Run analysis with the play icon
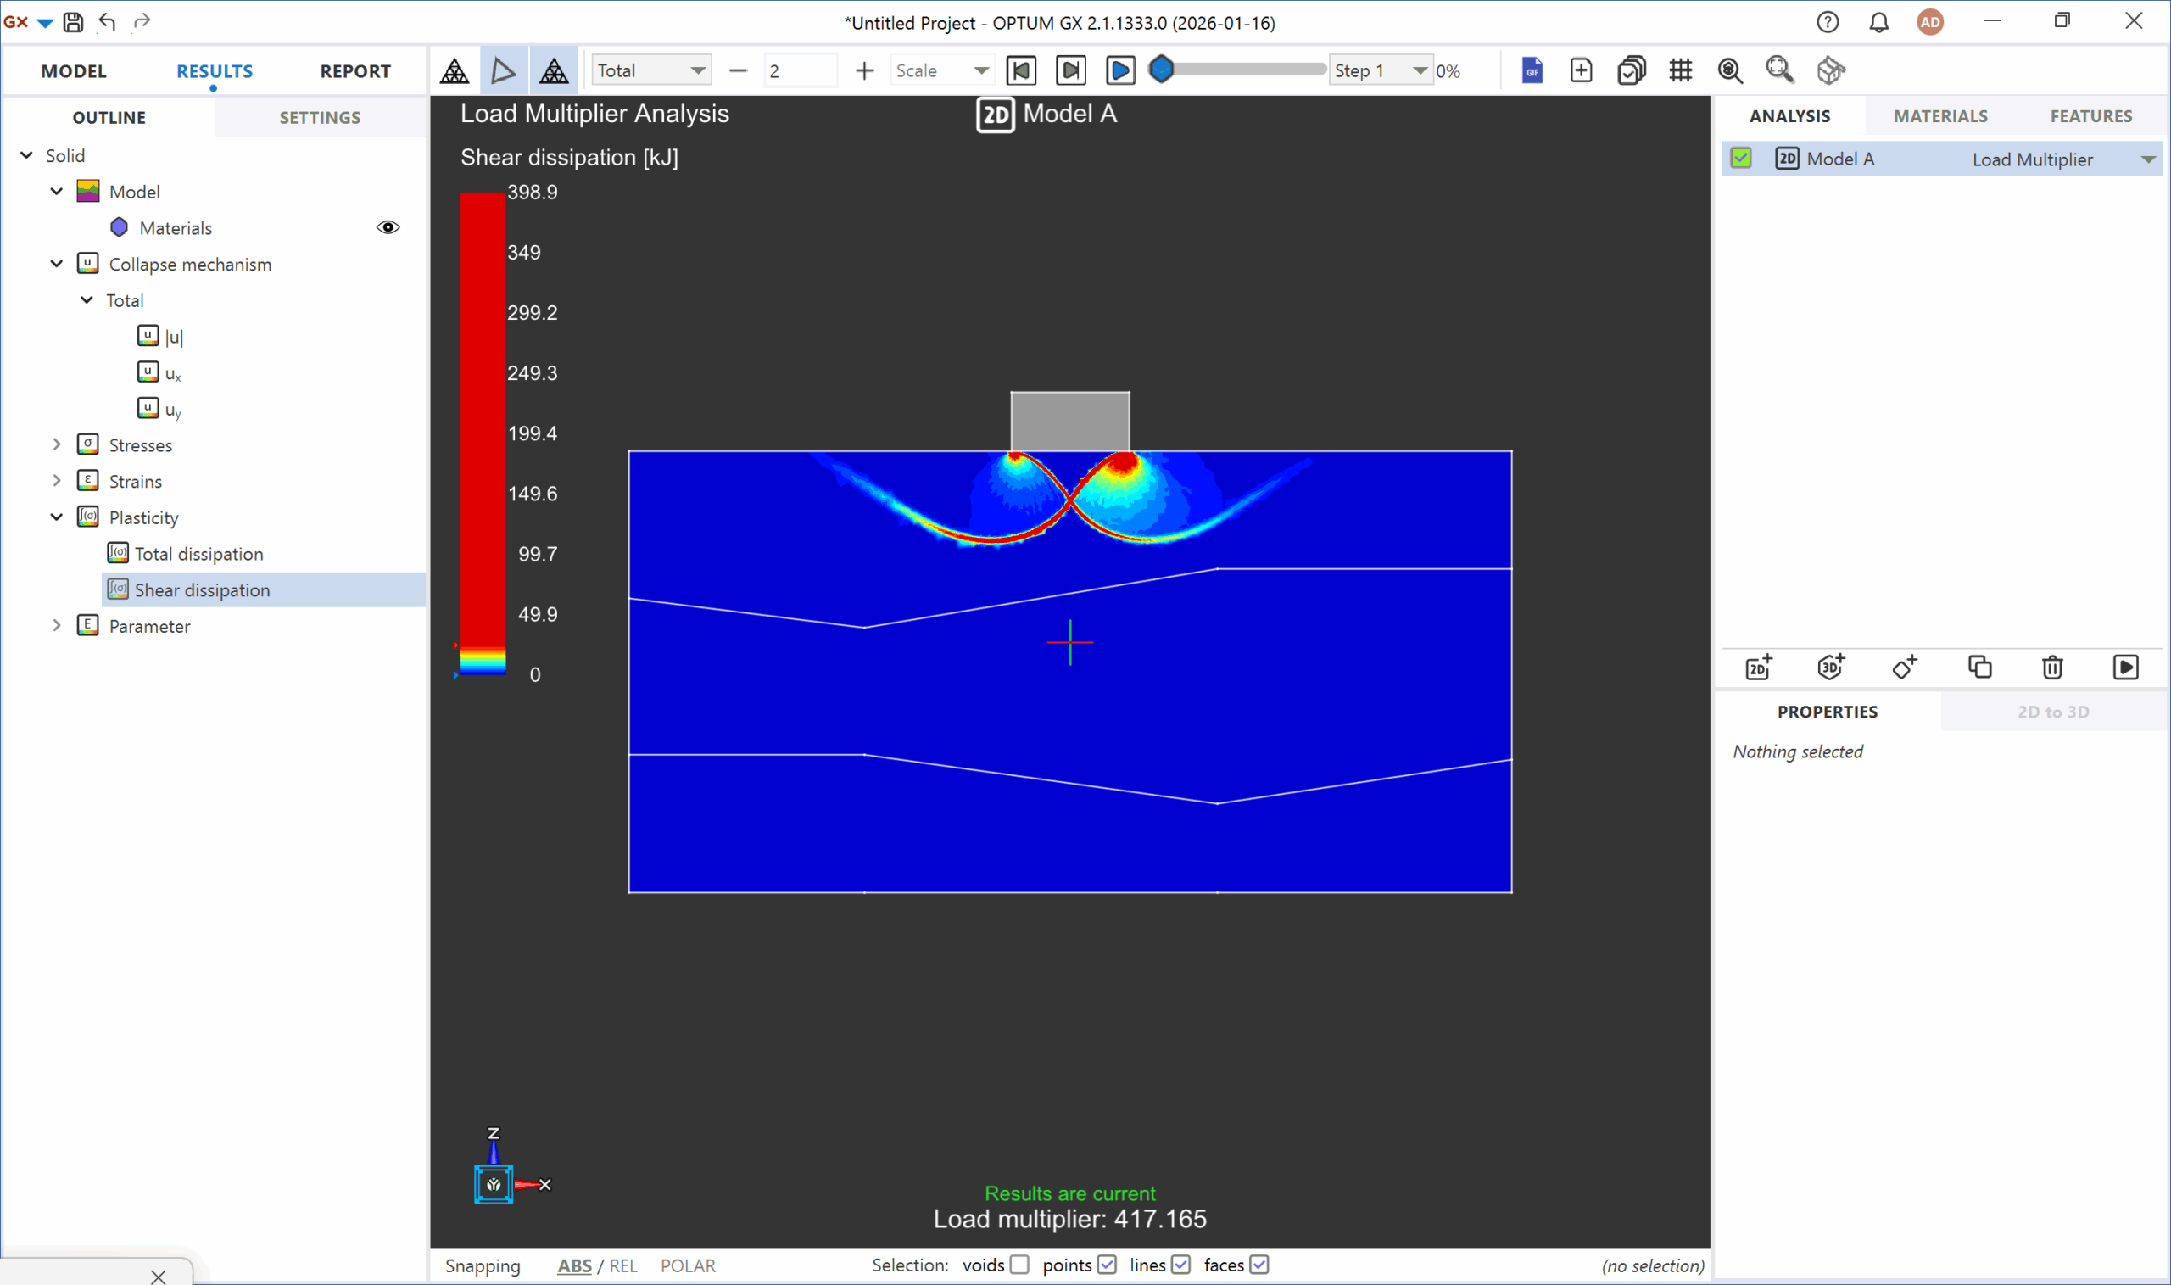The height and width of the screenshot is (1285, 2171). click(2125, 668)
